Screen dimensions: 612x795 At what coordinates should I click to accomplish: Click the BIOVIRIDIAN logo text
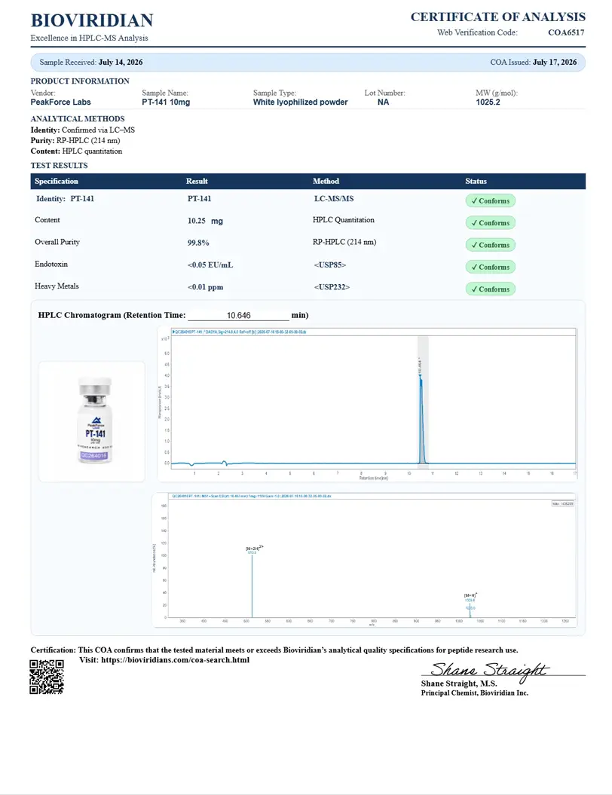92,20
